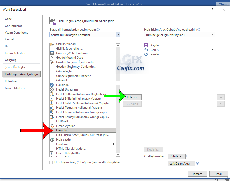This screenshot has height=181, width=230.
Task: Enable Hızlı Erişim Araç Çubuğunu Şeridin altında göster
Action: (x=51, y=162)
